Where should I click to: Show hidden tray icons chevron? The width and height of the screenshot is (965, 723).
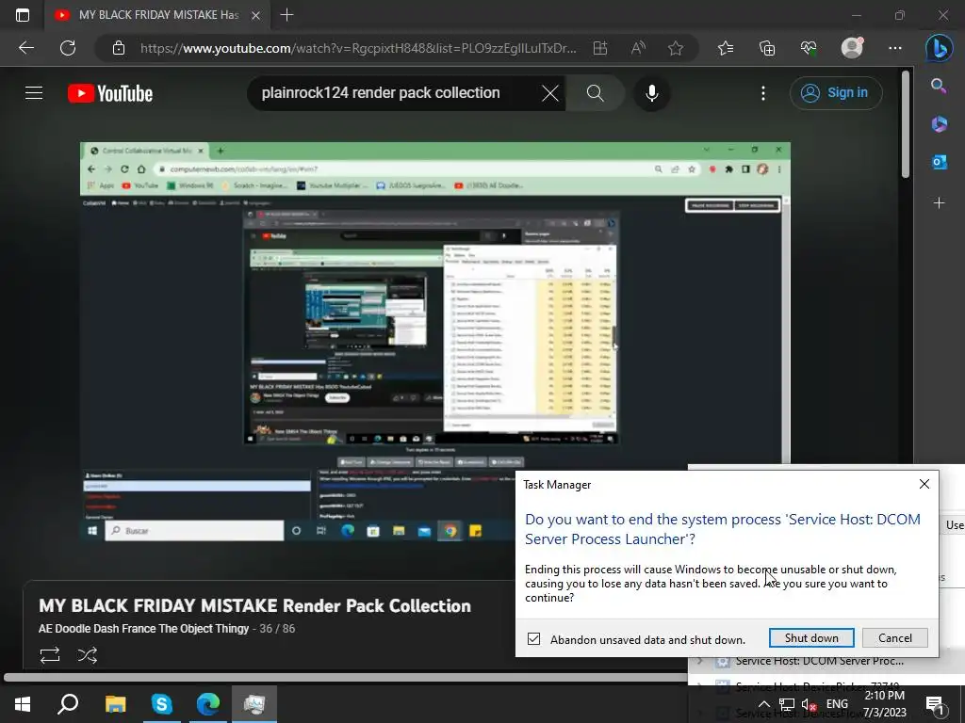(x=763, y=704)
